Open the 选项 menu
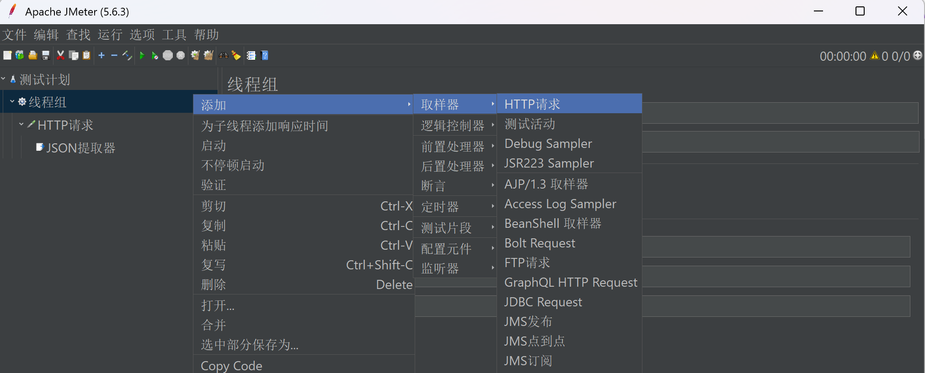 142,35
